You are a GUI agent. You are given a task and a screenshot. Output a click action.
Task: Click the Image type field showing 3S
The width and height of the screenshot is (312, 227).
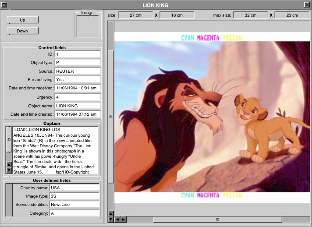pos(74,196)
